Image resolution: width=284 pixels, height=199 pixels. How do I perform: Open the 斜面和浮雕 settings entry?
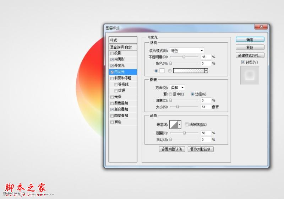click(123, 78)
